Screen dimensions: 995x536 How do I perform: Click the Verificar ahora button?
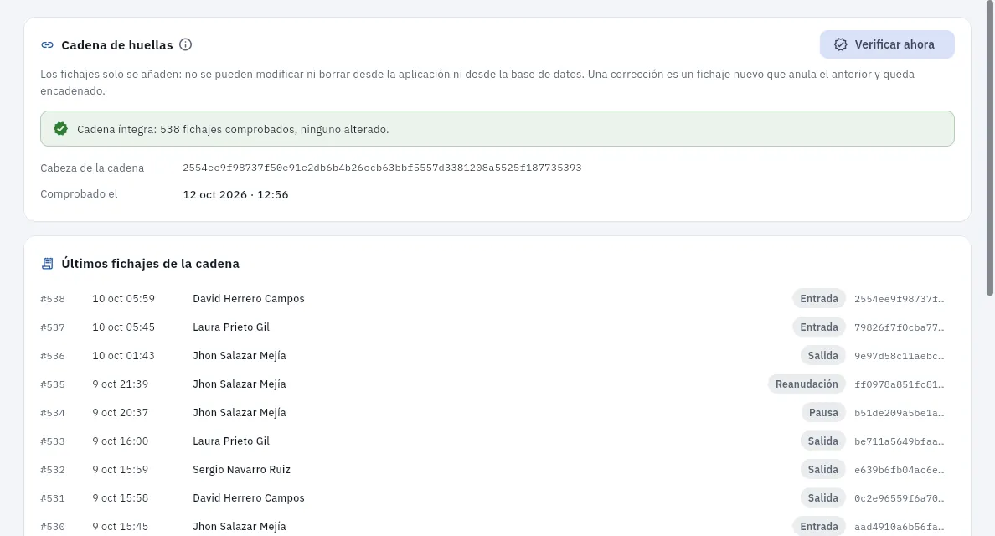coord(886,44)
